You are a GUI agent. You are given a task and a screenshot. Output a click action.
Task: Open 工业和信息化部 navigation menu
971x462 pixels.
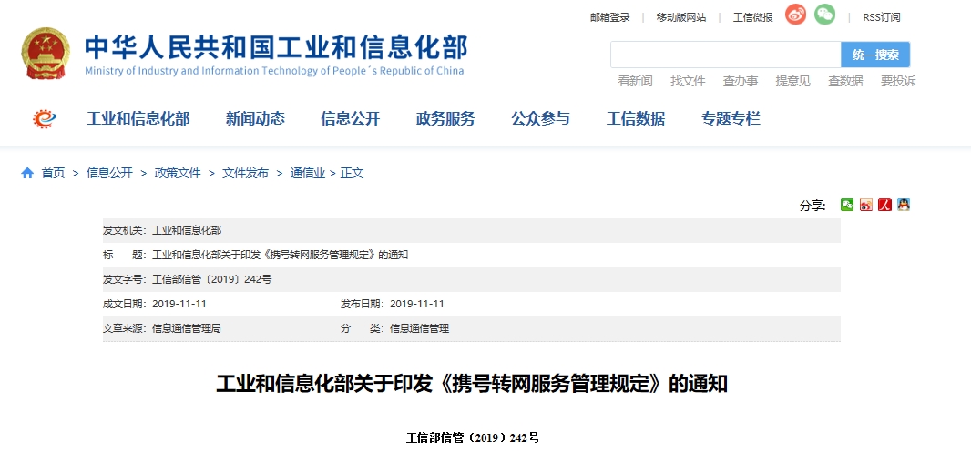click(138, 118)
